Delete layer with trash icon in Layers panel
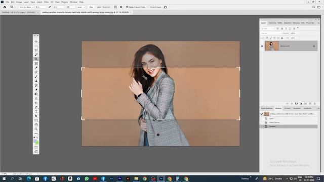Image resolution: width=324 pixels, height=182 pixels. [x=315, y=104]
